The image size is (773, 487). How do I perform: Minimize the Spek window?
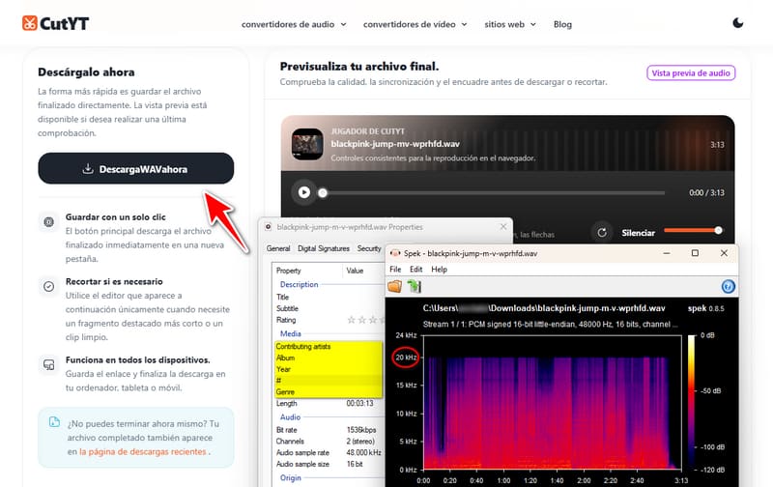point(667,253)
